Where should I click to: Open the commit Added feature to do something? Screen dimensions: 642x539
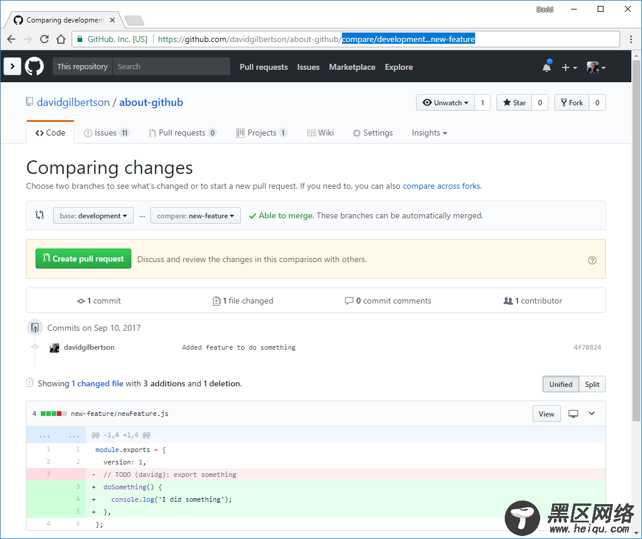pos(238,347)
